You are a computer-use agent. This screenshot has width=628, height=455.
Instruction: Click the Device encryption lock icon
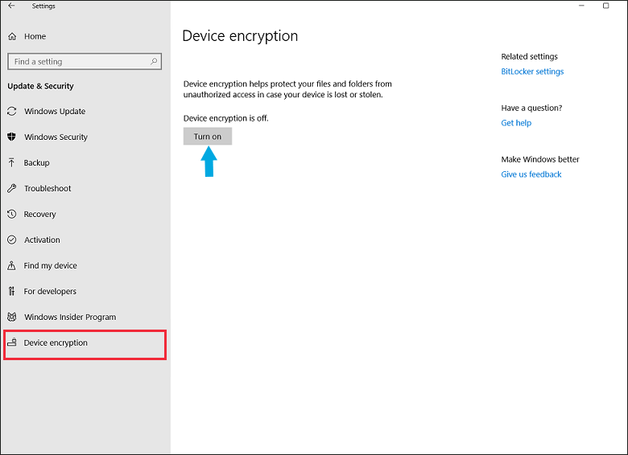coord(12,342)
